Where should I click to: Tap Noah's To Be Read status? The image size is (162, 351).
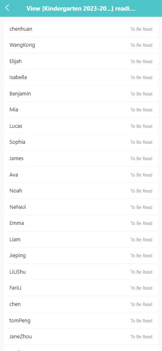[141, 191]
